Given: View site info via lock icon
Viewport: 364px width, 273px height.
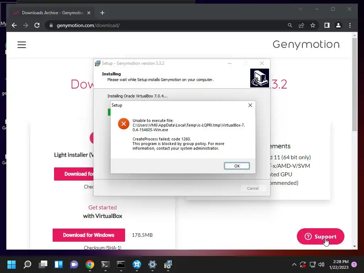Looking at the screenshot, I should (x=51, y=25).
